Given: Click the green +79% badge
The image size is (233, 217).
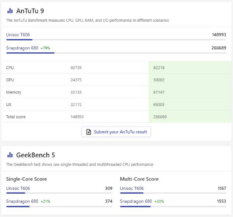Looking at the screenshot, I should (45, 48).
